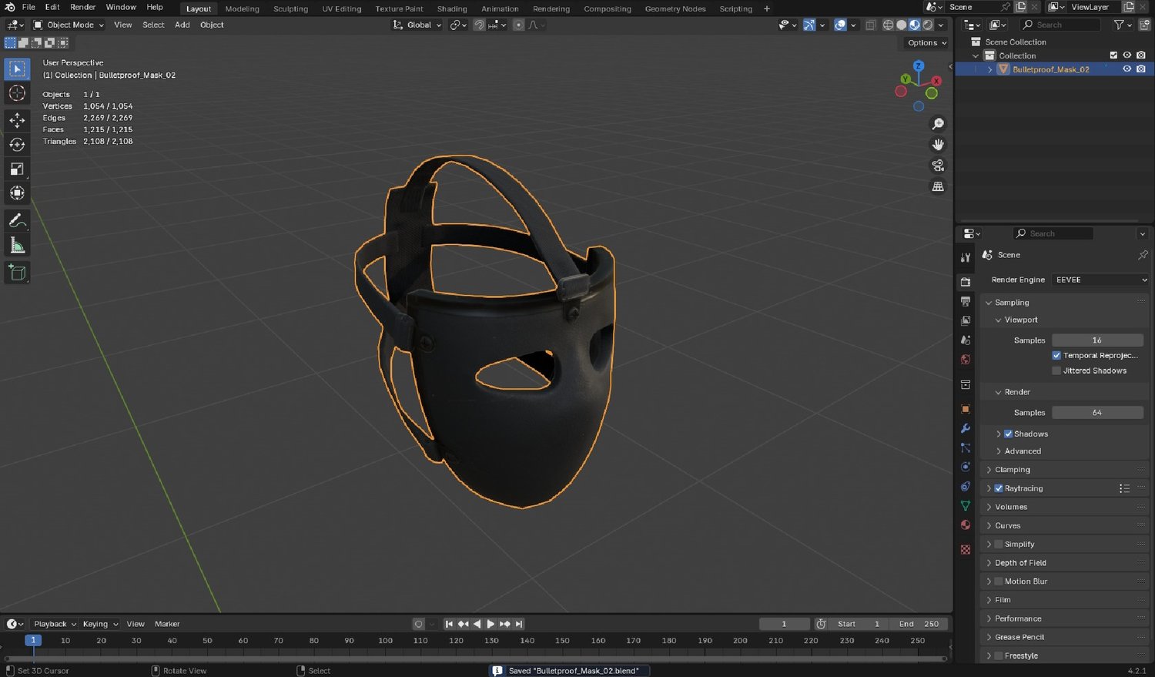This screenshot has height=677, width=1155.
Task: Select the Scale tool
Action: click(x=17, y=169)
